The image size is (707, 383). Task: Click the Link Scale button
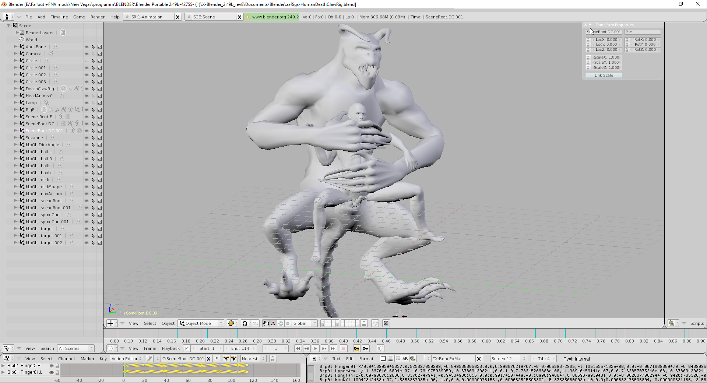(x=604, y=75)
